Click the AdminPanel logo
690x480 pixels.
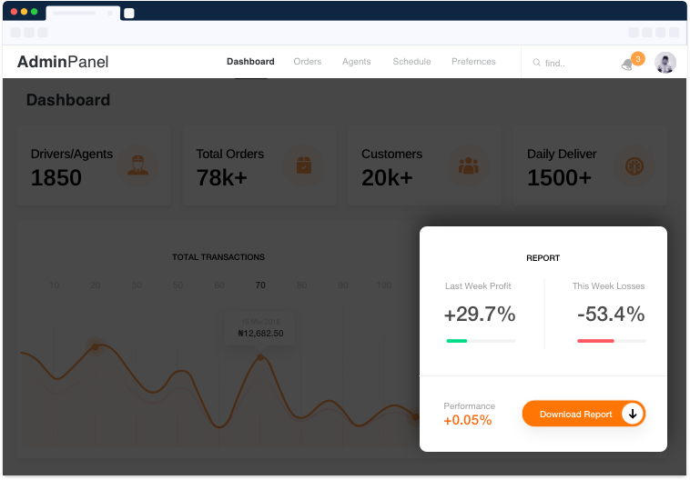[x=63, y=62]
